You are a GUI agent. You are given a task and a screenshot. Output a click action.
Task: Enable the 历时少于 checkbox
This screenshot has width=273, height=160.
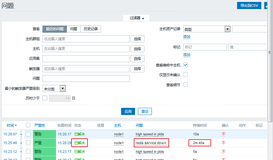[45, 98]
